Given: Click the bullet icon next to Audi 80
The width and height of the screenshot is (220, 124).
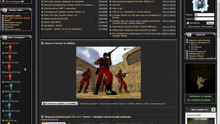Looking at the screenshot, I should pyautogui.click(x=110, y=5).
